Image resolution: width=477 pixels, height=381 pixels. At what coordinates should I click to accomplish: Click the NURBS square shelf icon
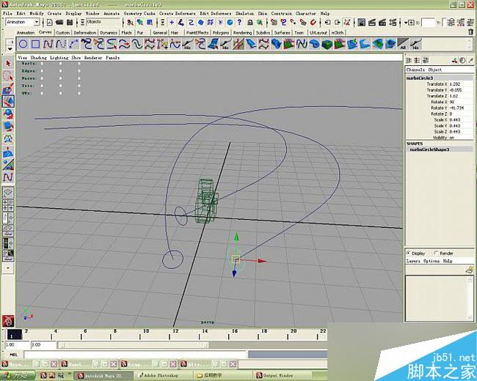tap(36, 45)
